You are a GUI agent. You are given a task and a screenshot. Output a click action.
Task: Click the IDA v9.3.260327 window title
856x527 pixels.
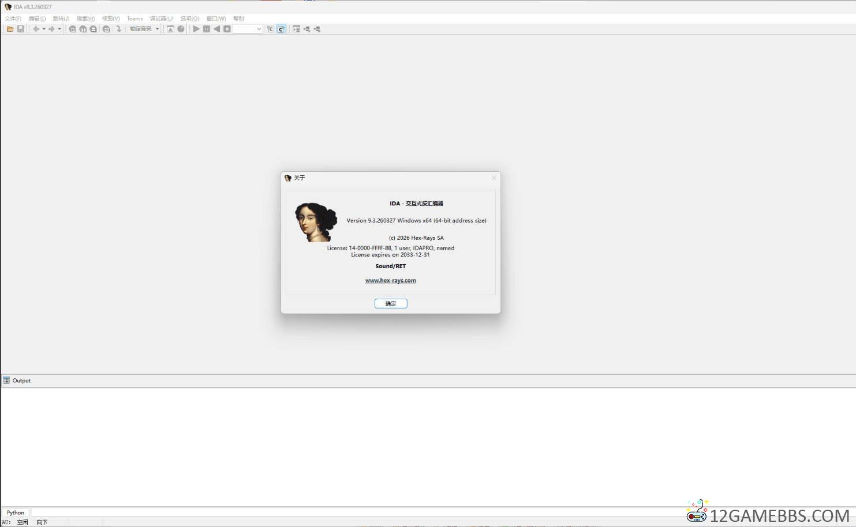[x=33, y=7]
